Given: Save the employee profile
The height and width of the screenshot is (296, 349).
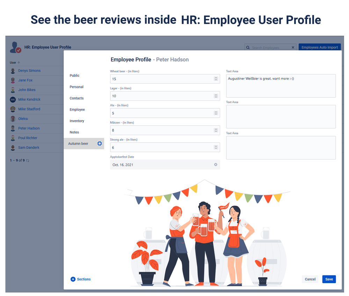Looking at the screenshot, I should [x=329, y=279].
